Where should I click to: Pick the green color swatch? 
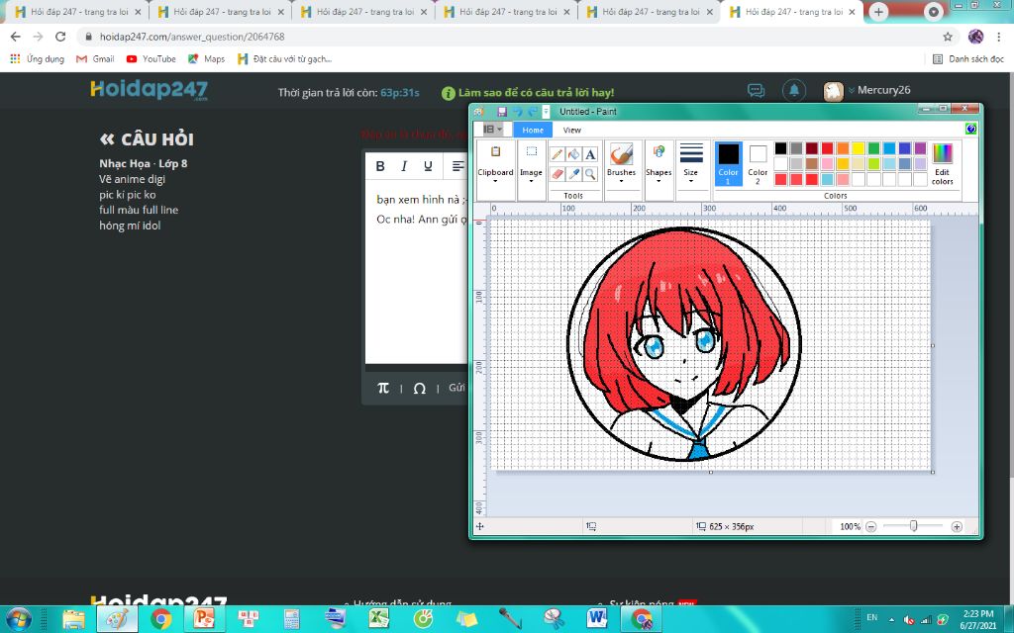[x=873, y=148]
